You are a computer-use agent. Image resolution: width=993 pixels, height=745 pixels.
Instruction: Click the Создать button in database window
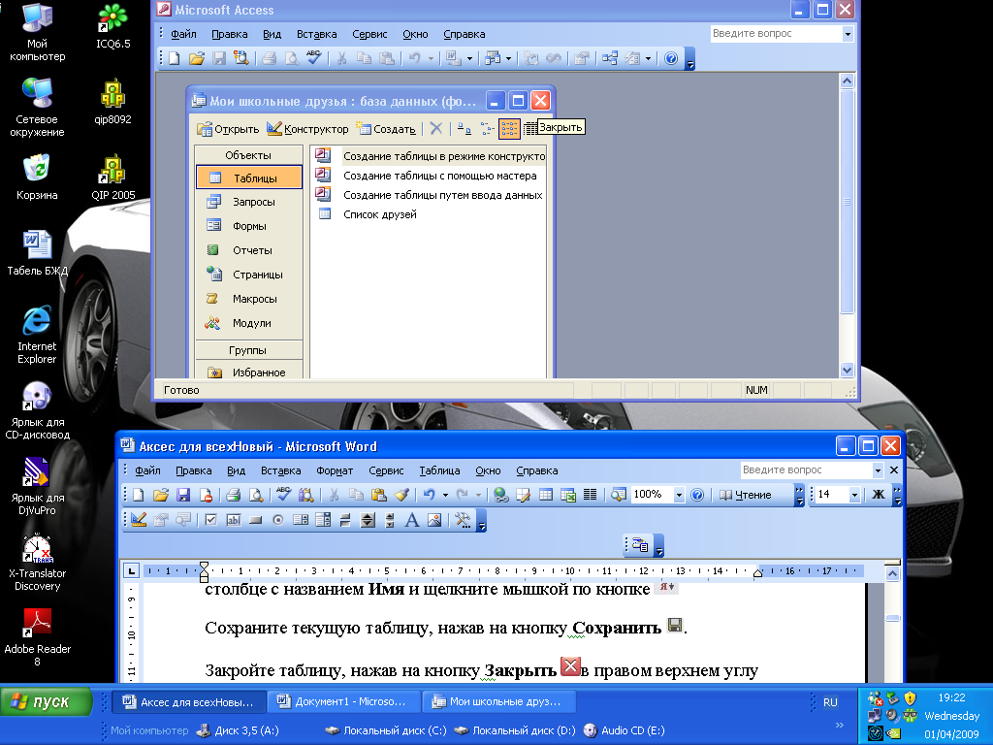click(386, 129)
